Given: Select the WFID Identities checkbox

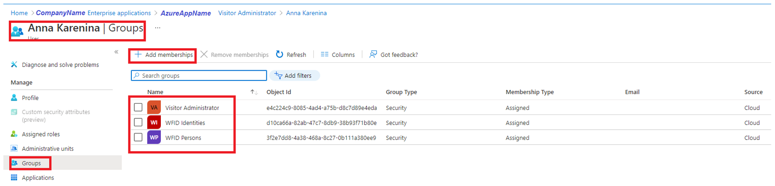Looking at the screenshot, I should [138, 122].
